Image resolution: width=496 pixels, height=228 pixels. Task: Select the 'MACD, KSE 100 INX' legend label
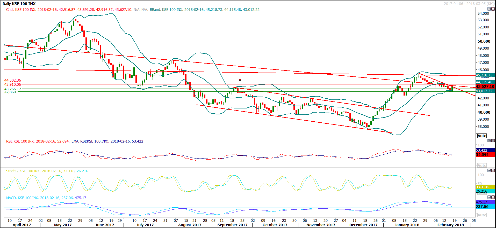[22, 198]
